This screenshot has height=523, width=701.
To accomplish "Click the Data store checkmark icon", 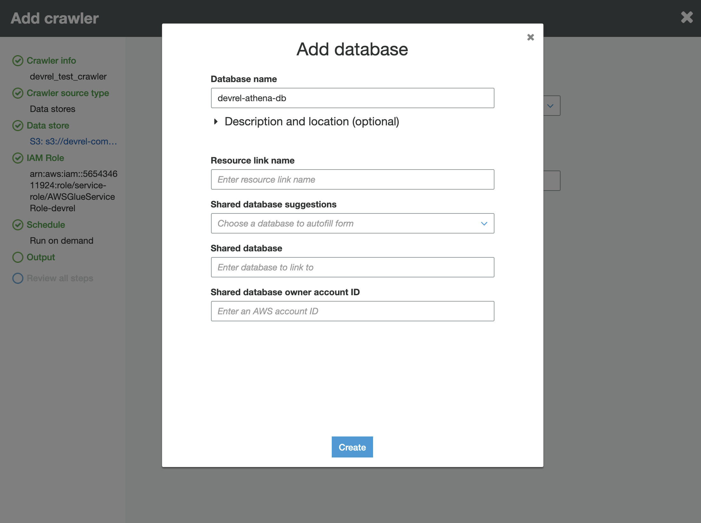I will [x=18, y=125].
